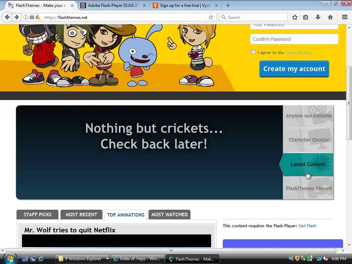Image resolution: width=352 pixels, height=264 pixels.
Task: Go back with the browser back arrow
Action: tap(8, 17)
